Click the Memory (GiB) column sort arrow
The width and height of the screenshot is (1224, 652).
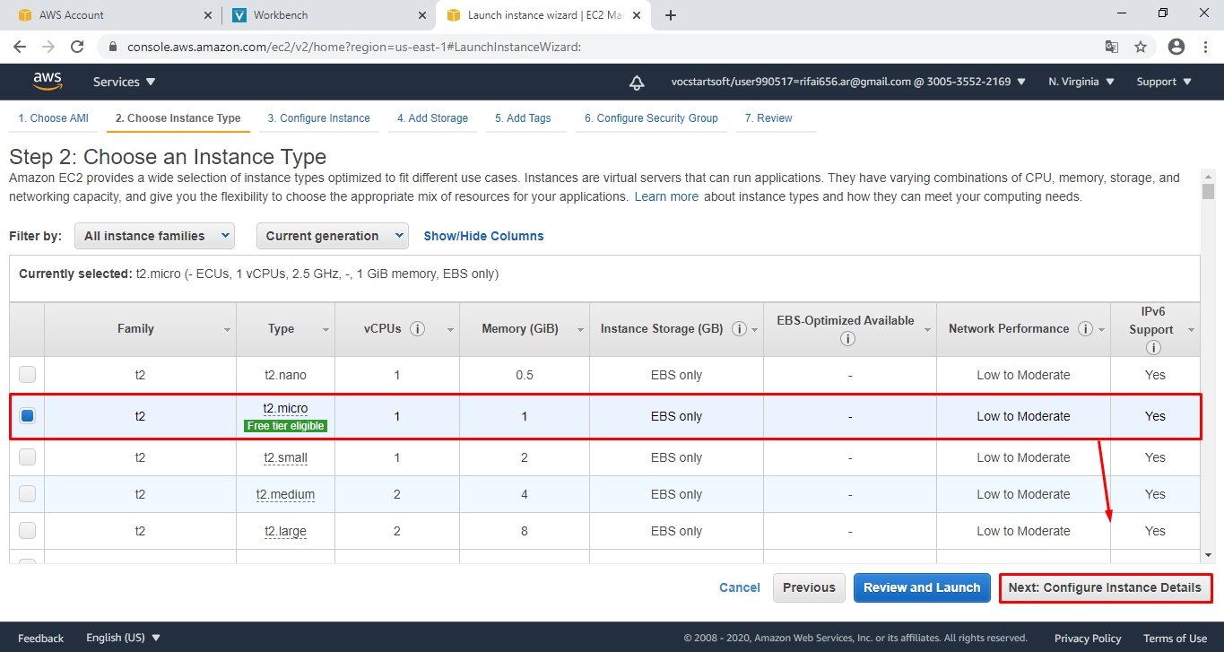coord(581,330)
